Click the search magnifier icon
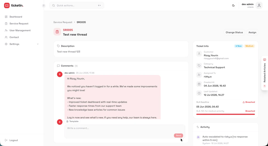The image size is (268, 146). (54, 6)
